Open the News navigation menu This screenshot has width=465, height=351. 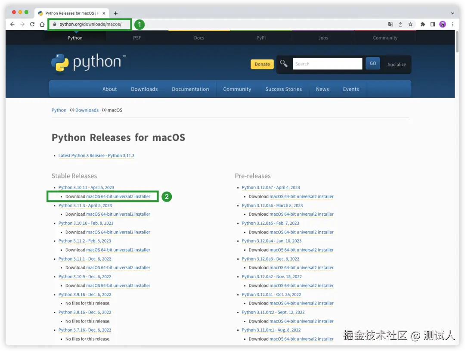pos(322,89)
